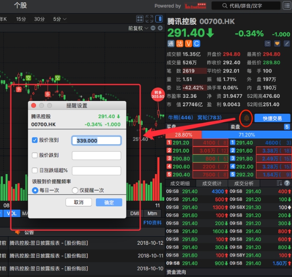The image size is (292, 277).
Task: Select the Mtm indicator tab
Action: [152, 213]
